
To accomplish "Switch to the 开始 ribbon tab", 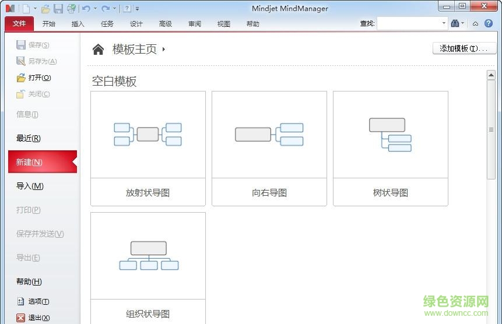I will [48, 24].
